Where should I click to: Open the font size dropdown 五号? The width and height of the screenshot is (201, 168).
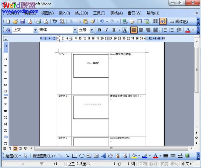[x=91, y=30]
